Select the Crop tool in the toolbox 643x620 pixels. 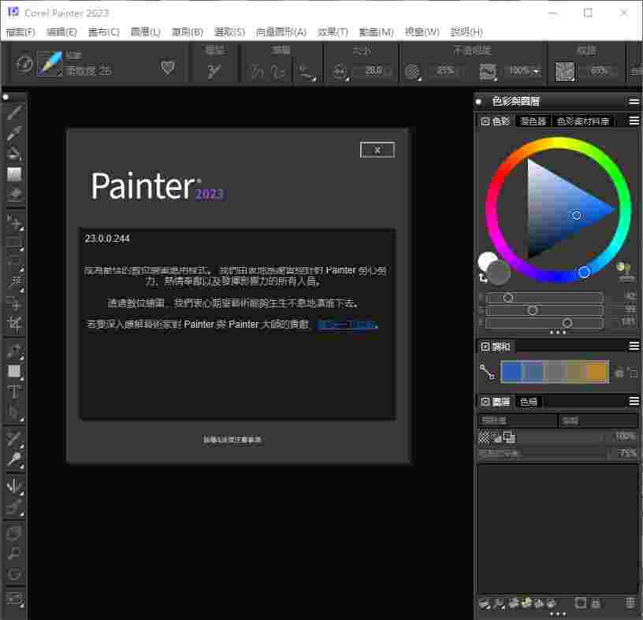point(14,324)
